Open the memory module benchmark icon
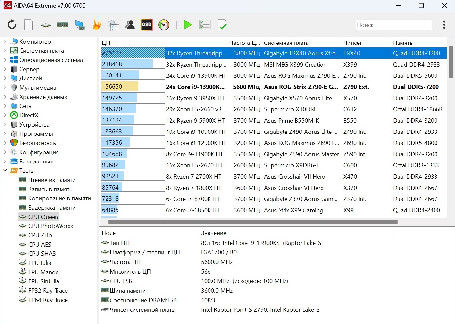Screen dimensions: 455x324 pos(62,25)
